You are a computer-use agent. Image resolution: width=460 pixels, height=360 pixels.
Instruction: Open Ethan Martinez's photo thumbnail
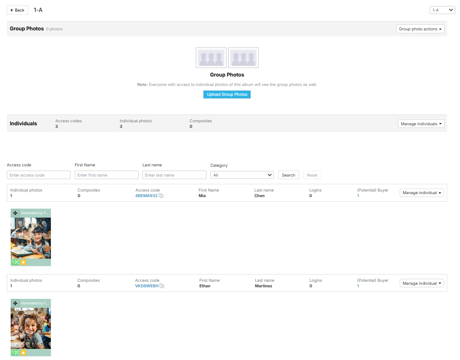tap(31, 328)
